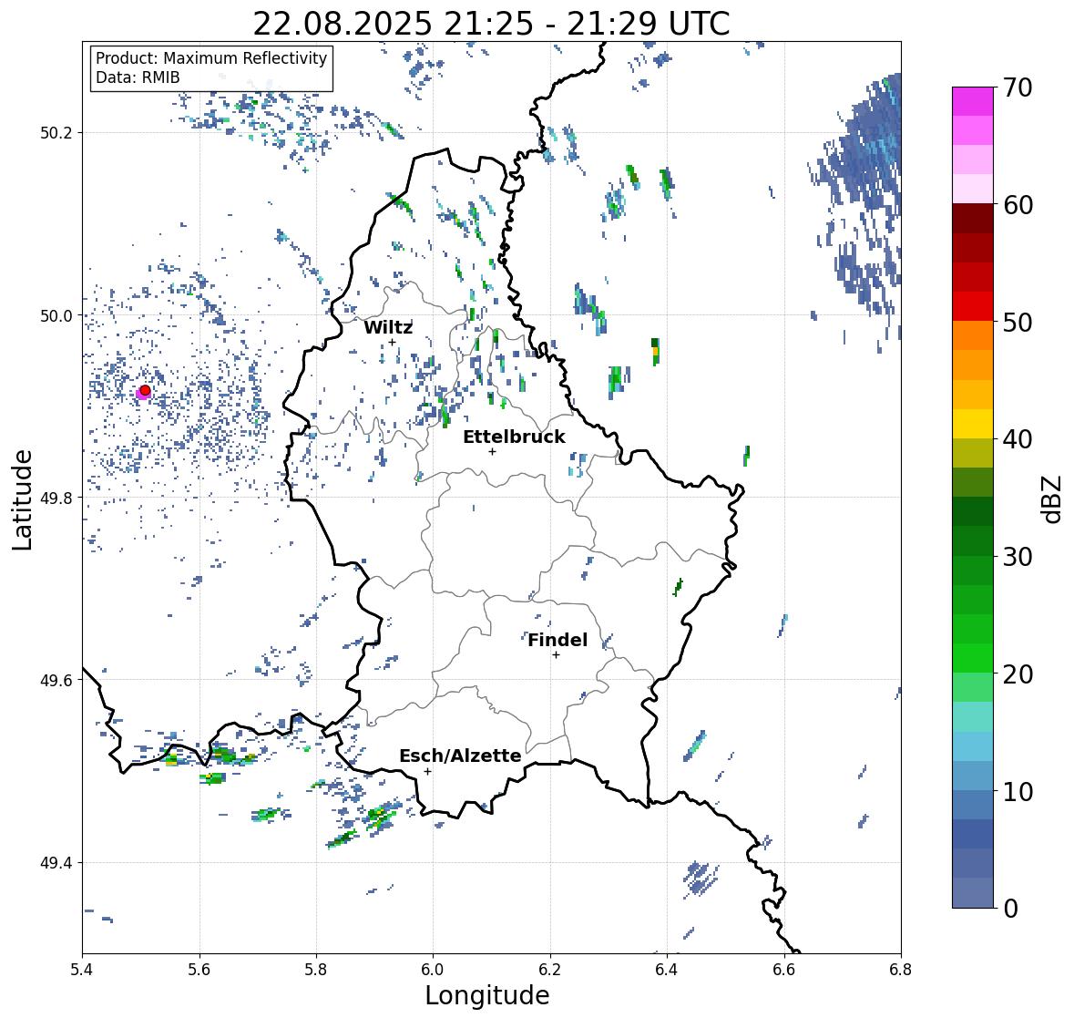Click the colorbar tick label 70
The width and height of the screenshot is (1074, 1018).
tap(1018, 87)
